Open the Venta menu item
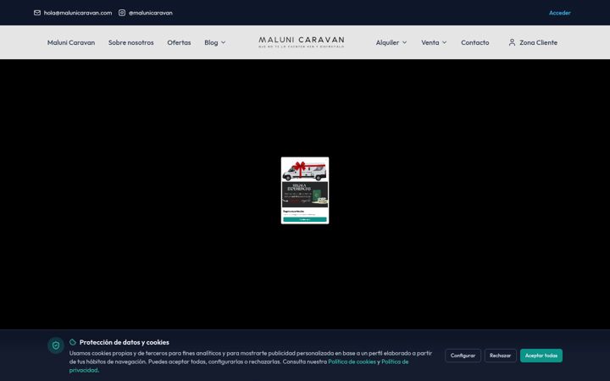 [x=430, y=42]
